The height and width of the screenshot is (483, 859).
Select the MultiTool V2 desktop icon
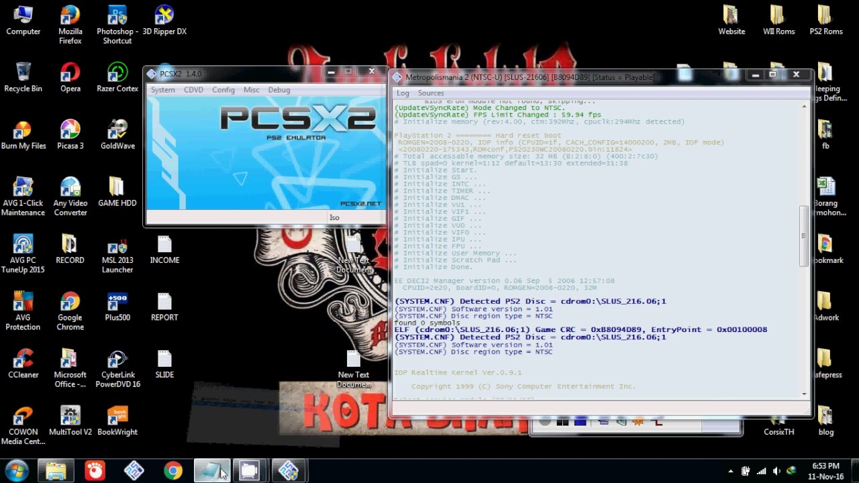(x=70, y=421)
